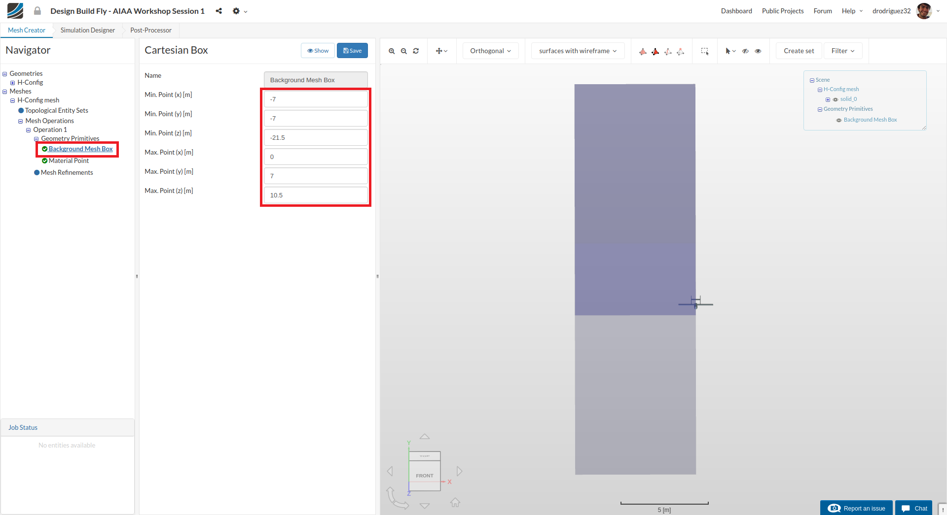Open Background Mesh Box in Navigator
Image resolution: width=947 pixels, height=515 pixels.
[80, 149]
